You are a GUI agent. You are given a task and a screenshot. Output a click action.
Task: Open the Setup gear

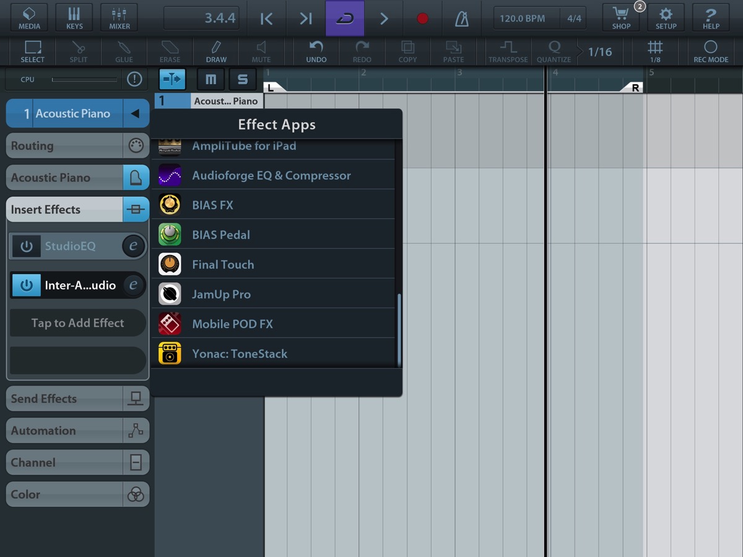point(666,18)
